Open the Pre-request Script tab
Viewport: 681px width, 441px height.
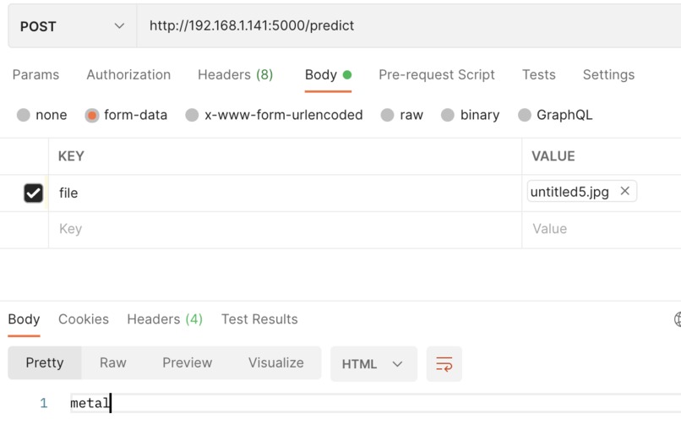[x=437, y=74]
